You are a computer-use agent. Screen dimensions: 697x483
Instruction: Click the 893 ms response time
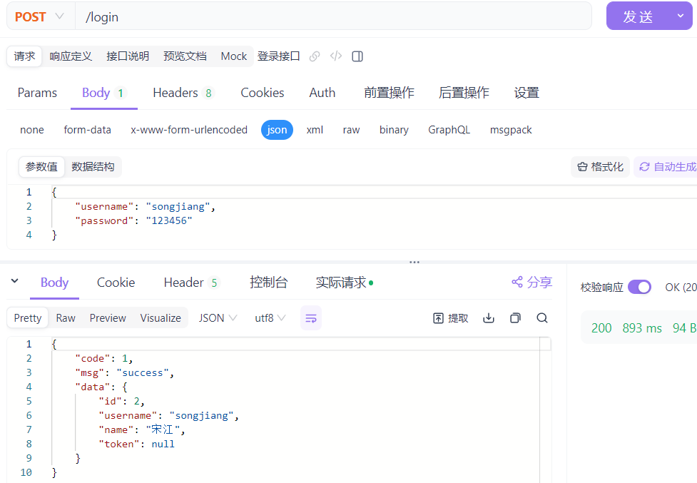pos(642,328)
